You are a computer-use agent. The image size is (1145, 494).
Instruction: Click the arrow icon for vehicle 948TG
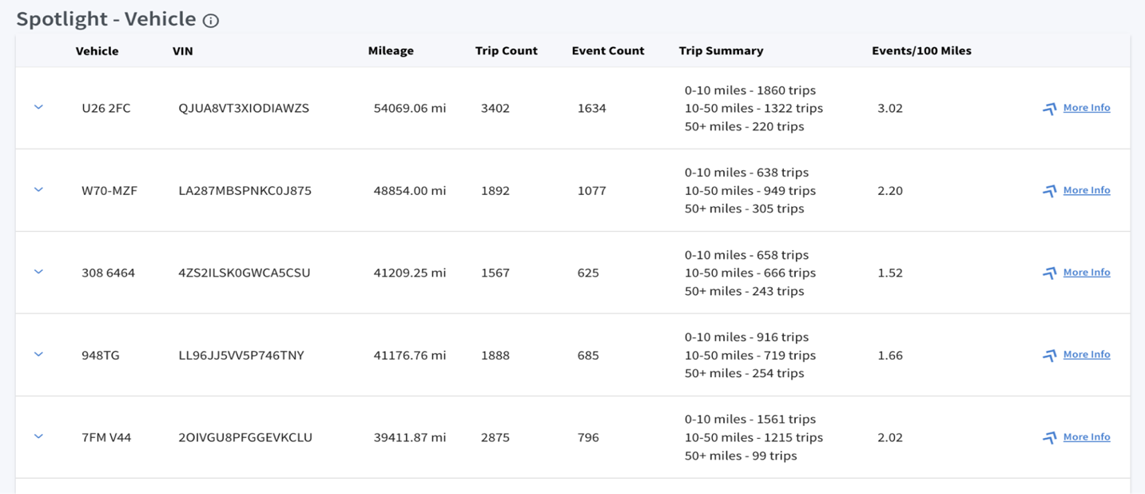[x=1050, y=356]
